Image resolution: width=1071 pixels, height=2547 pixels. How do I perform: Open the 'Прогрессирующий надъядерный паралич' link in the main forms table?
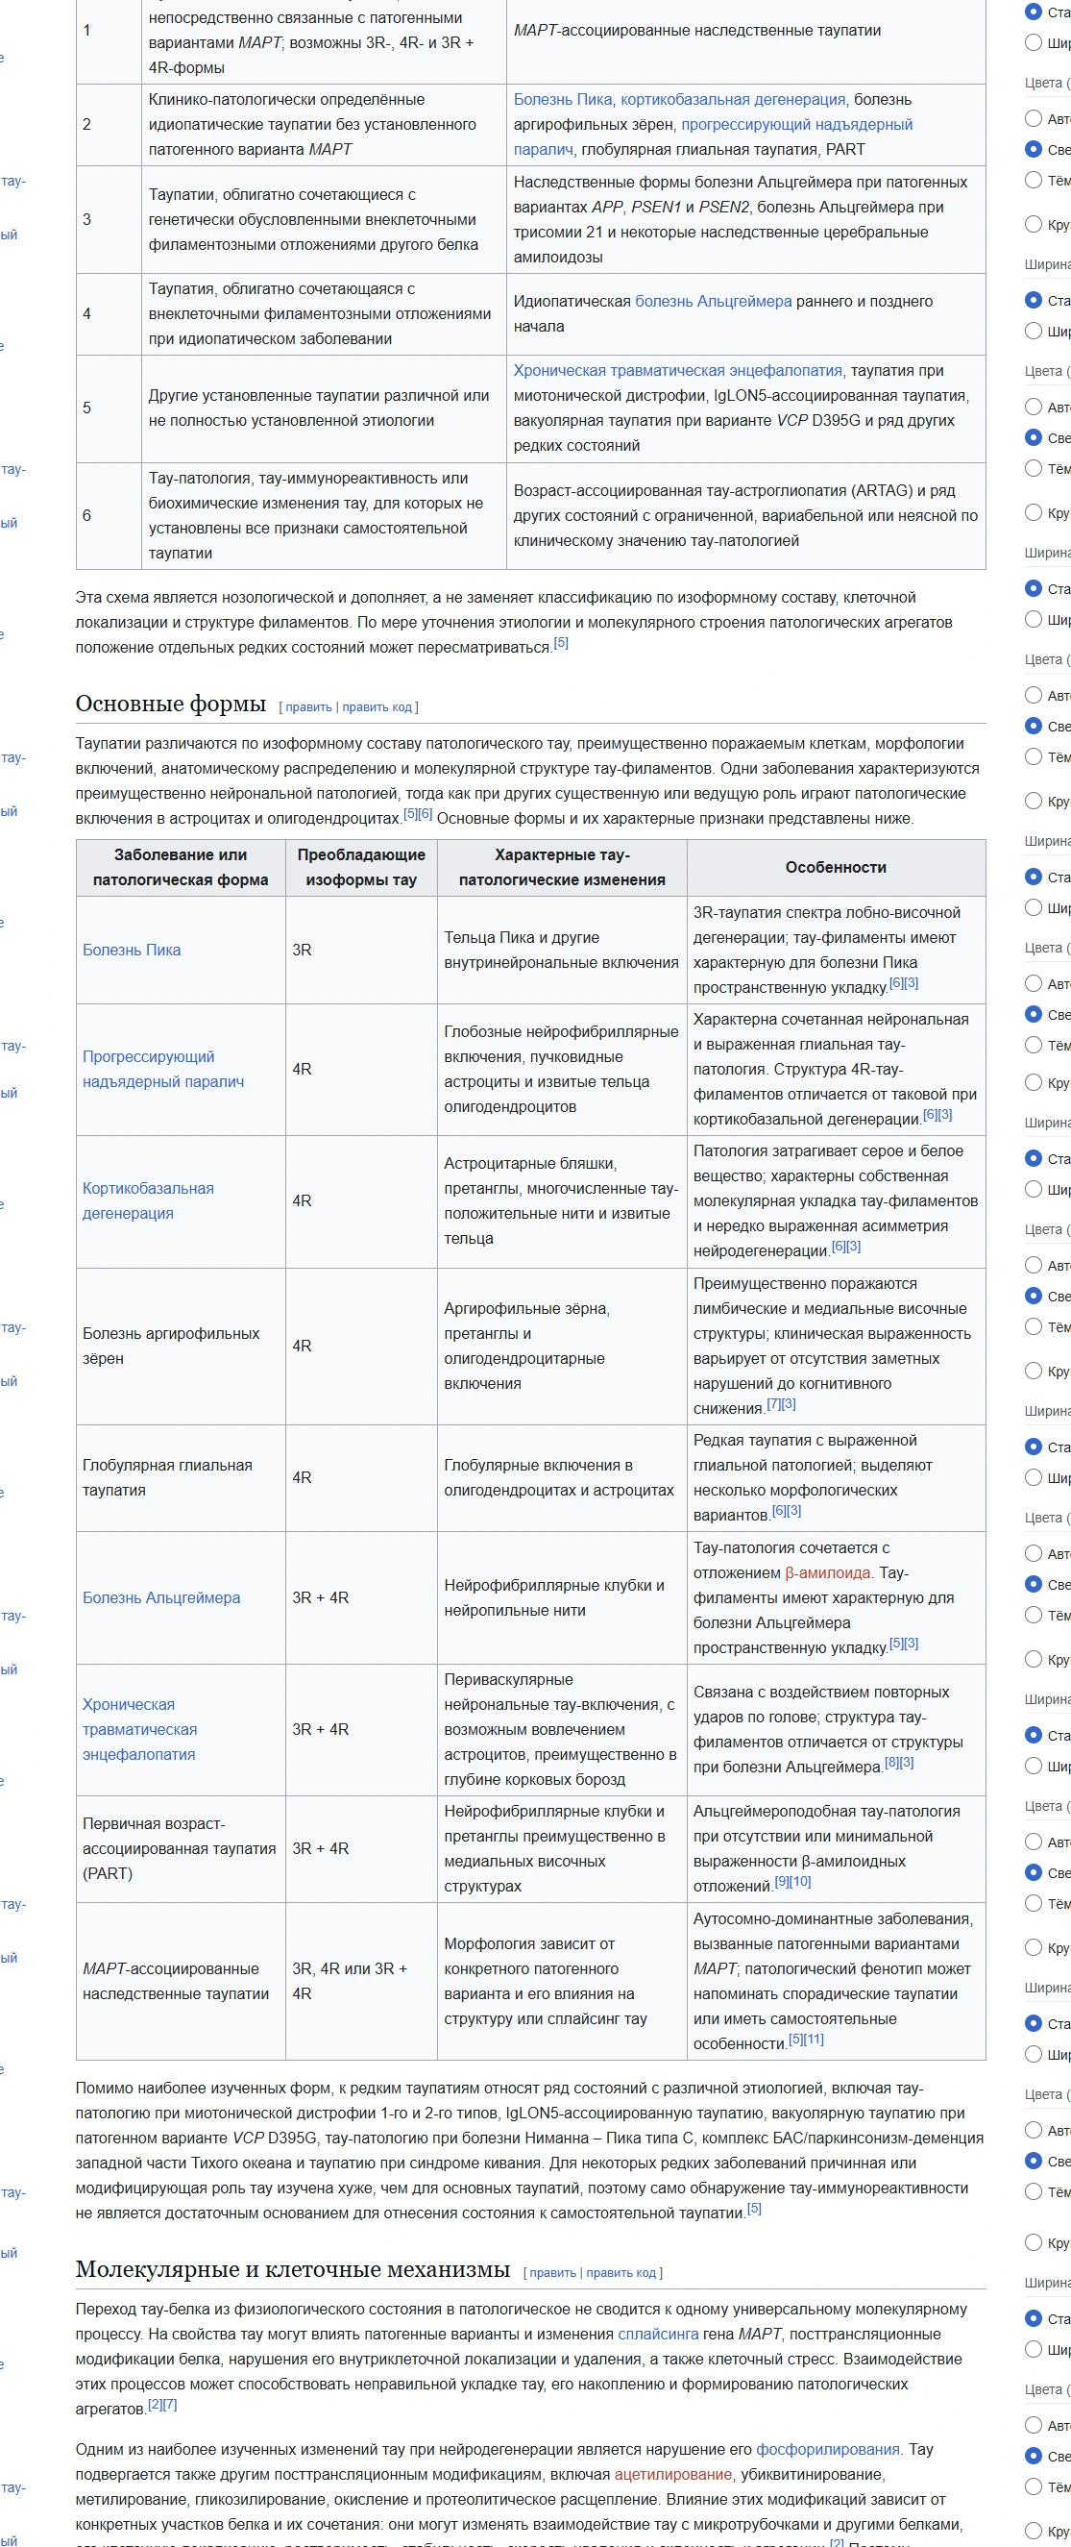click(x=163, y=1070)
